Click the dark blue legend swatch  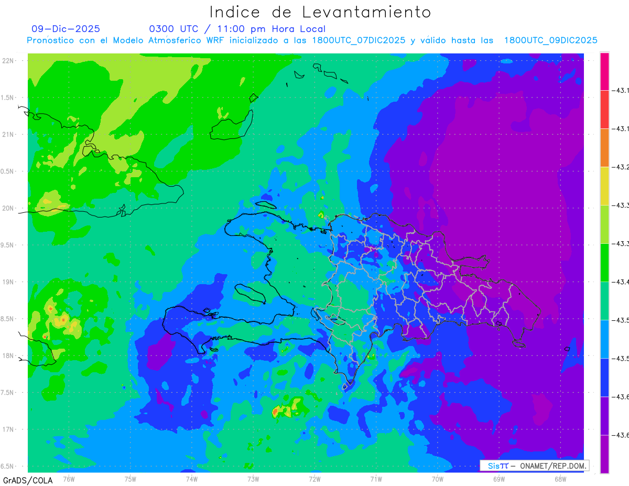604,377
